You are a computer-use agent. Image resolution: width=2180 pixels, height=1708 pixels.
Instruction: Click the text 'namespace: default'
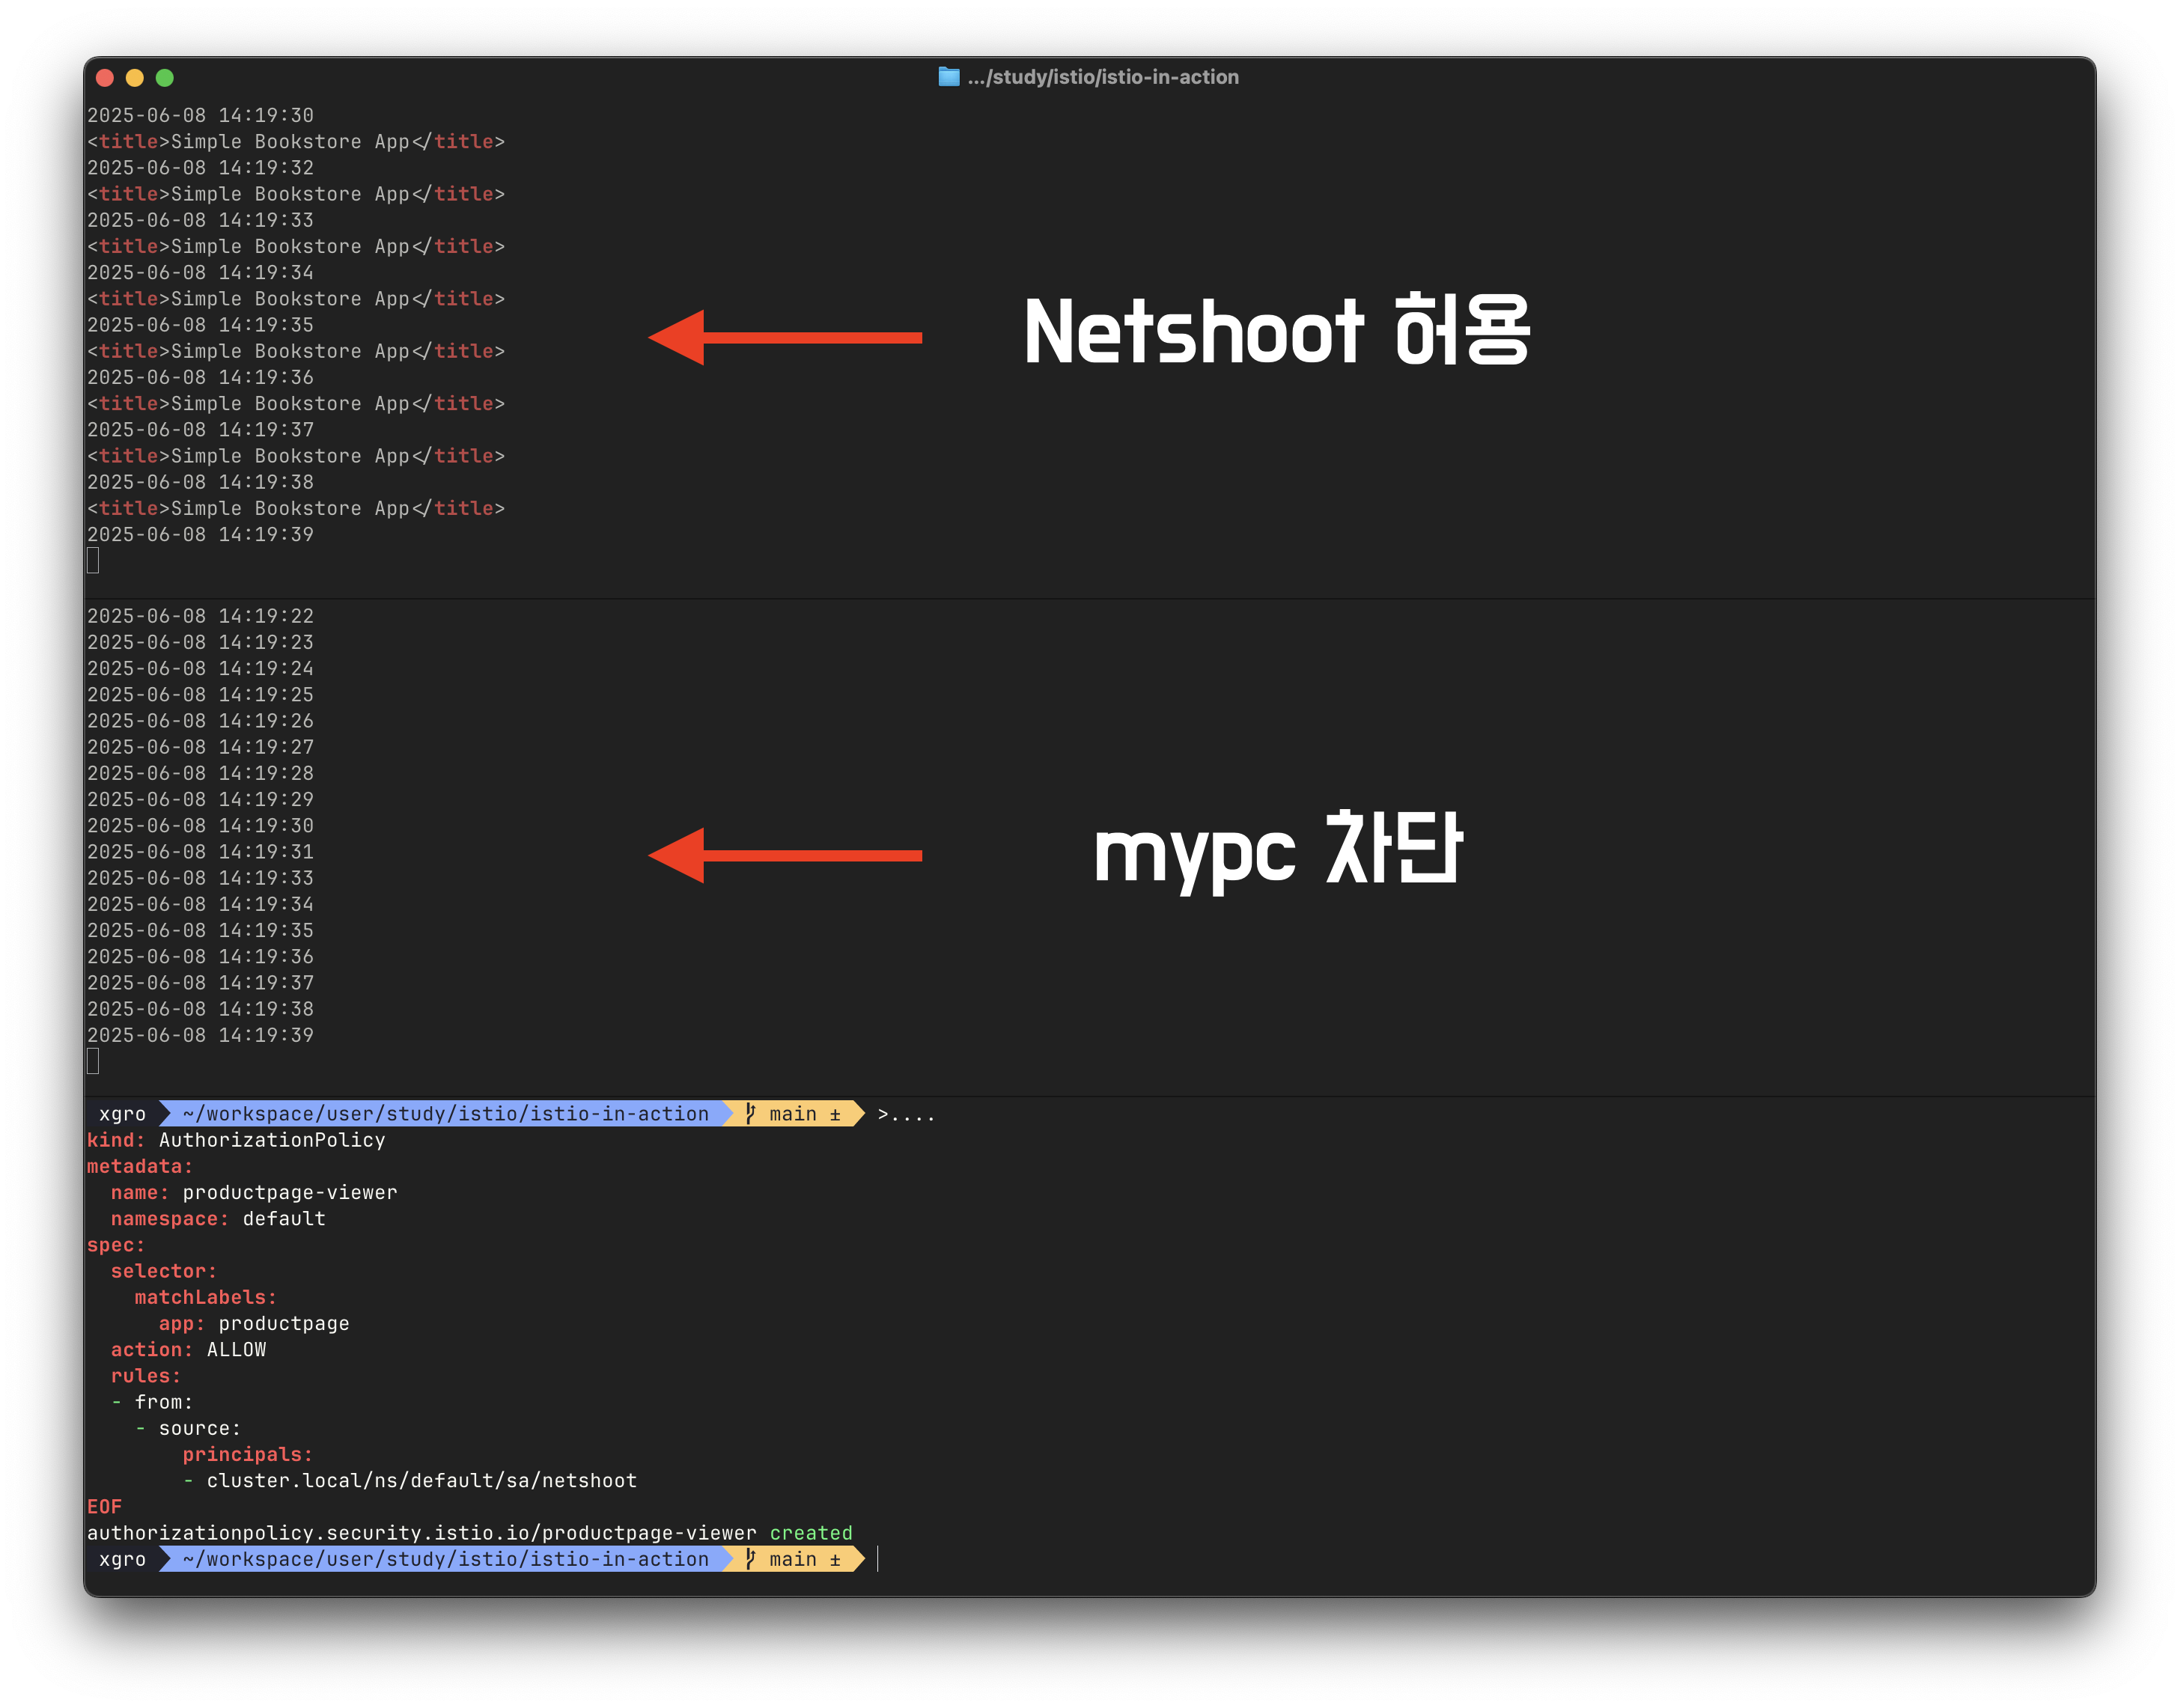pos(218,1219)
